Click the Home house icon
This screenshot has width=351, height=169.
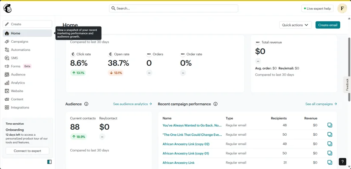[7, 33]
